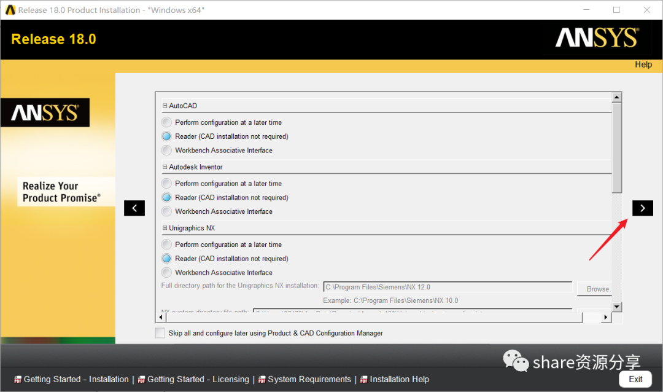Collapse the Unigraphics NX section
The width and height of the screenshot is (663, 392).
point(165,228)
